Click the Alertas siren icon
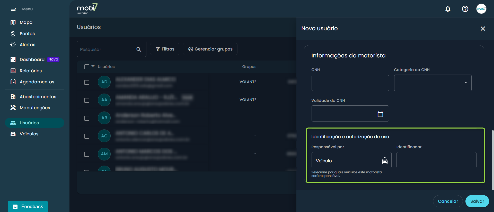The width and height of the screenshot is (494, 212). click(13, 45)
